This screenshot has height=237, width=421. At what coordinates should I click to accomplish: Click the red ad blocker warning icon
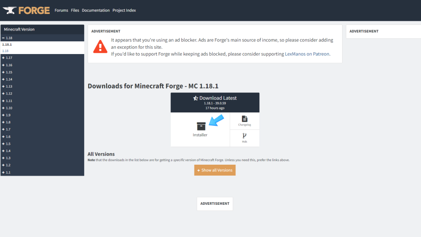pyautogui.click(x=100, y=47)
